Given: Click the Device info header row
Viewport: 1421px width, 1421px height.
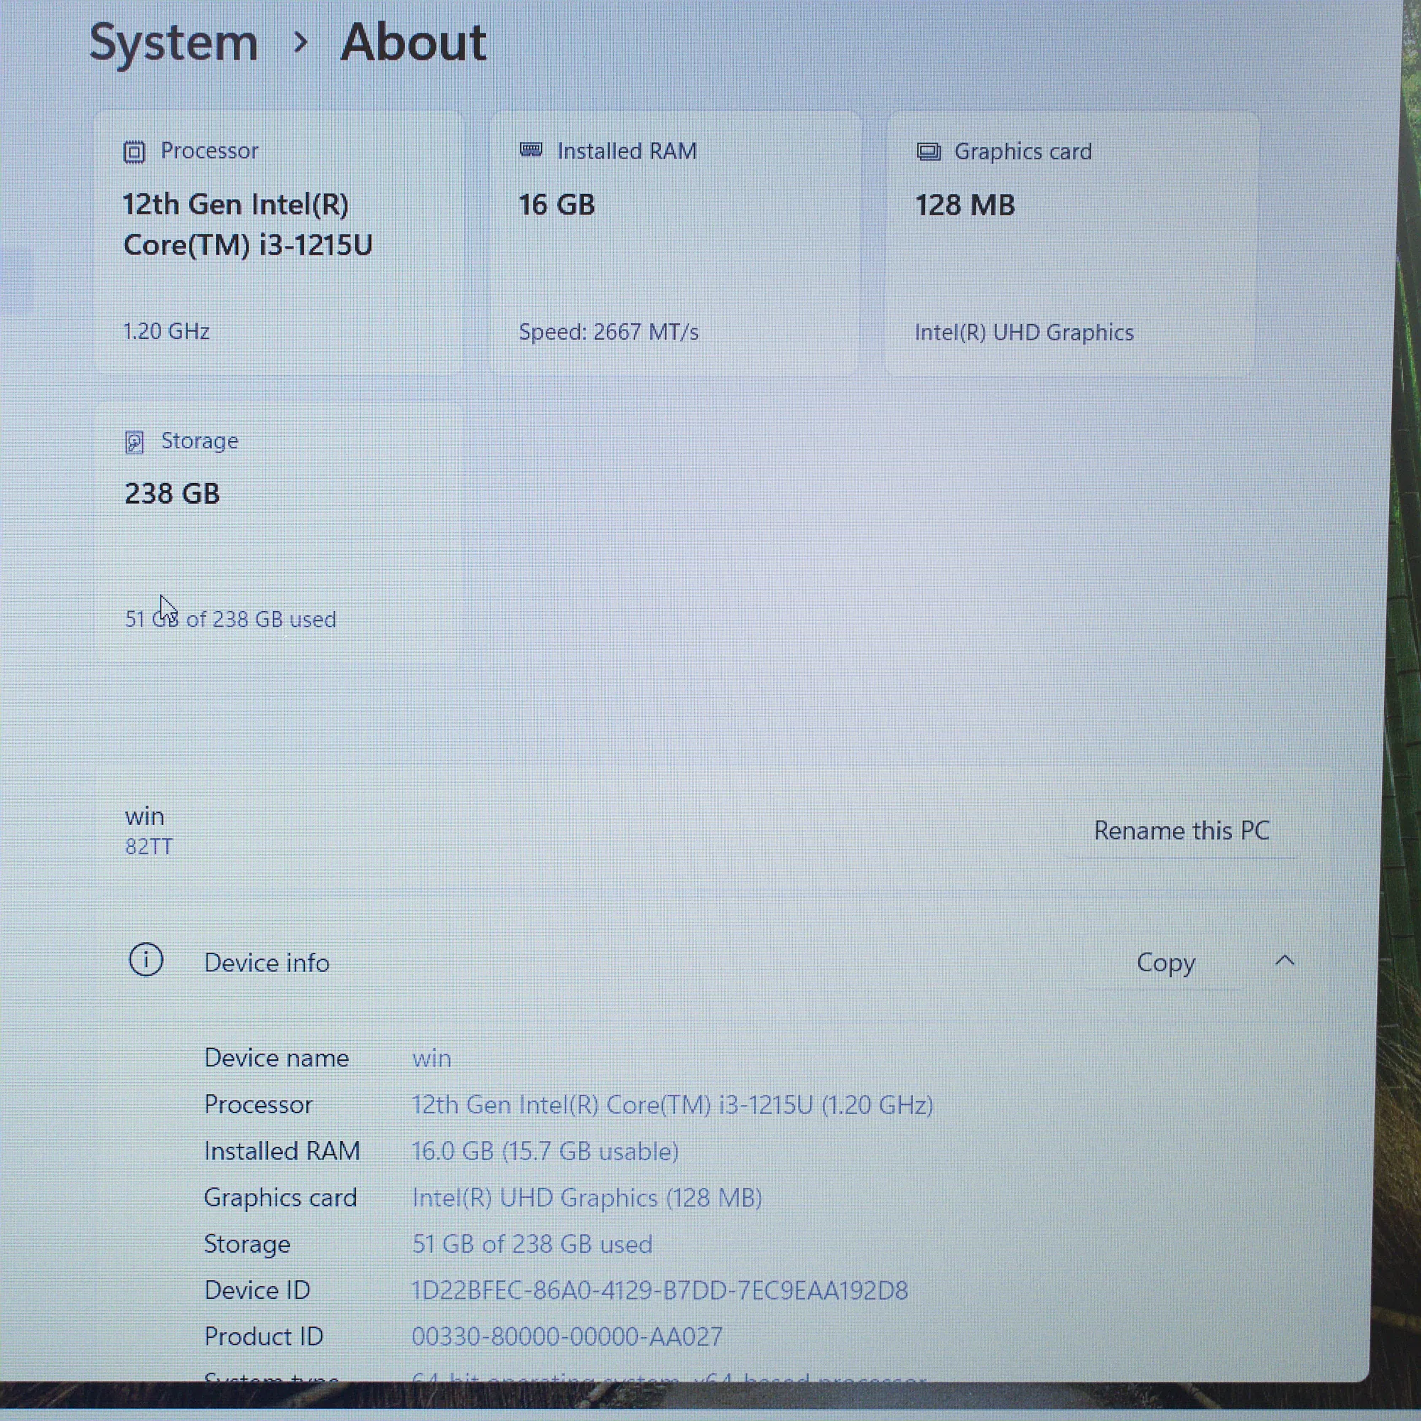Looking at the screenshot, I should tap(588, 962).
